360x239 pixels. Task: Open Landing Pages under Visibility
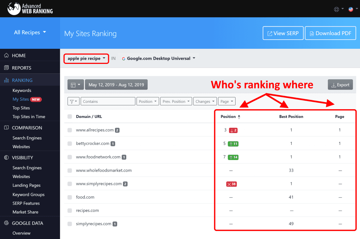[x=26, y=185]
